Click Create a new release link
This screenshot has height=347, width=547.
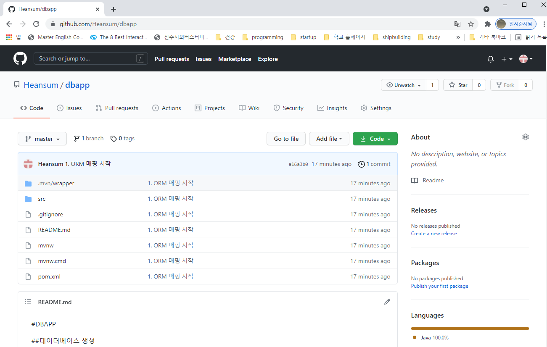coord(434,234)
